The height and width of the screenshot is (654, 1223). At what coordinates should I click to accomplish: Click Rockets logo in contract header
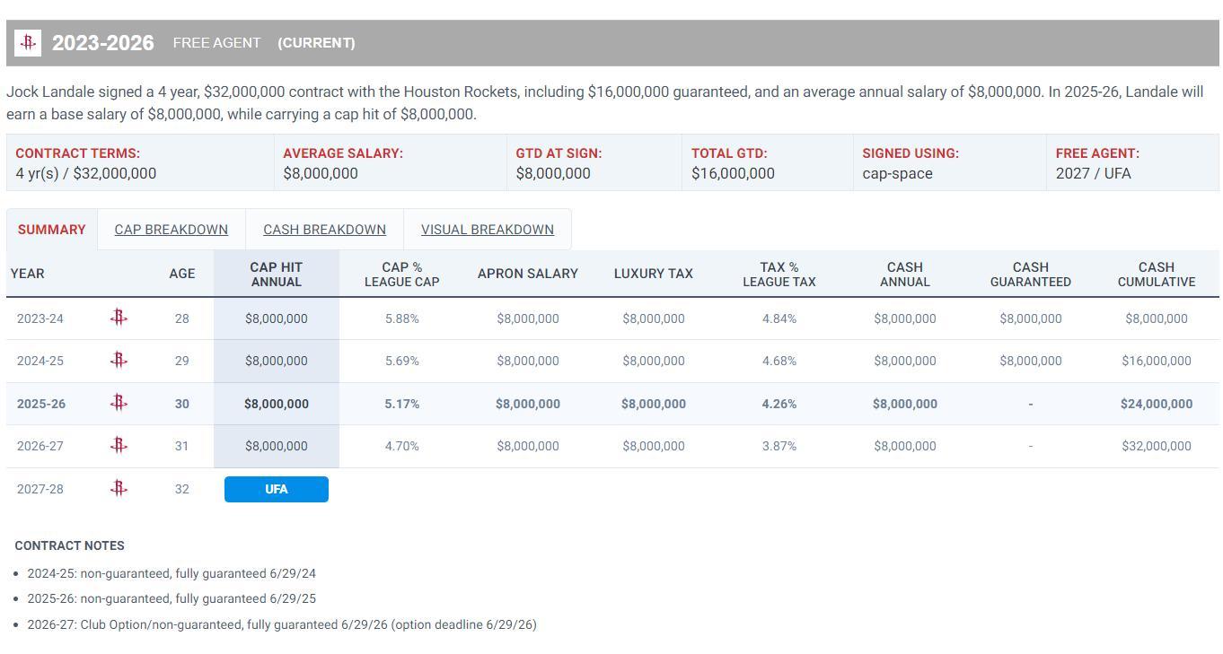(28, 43)
